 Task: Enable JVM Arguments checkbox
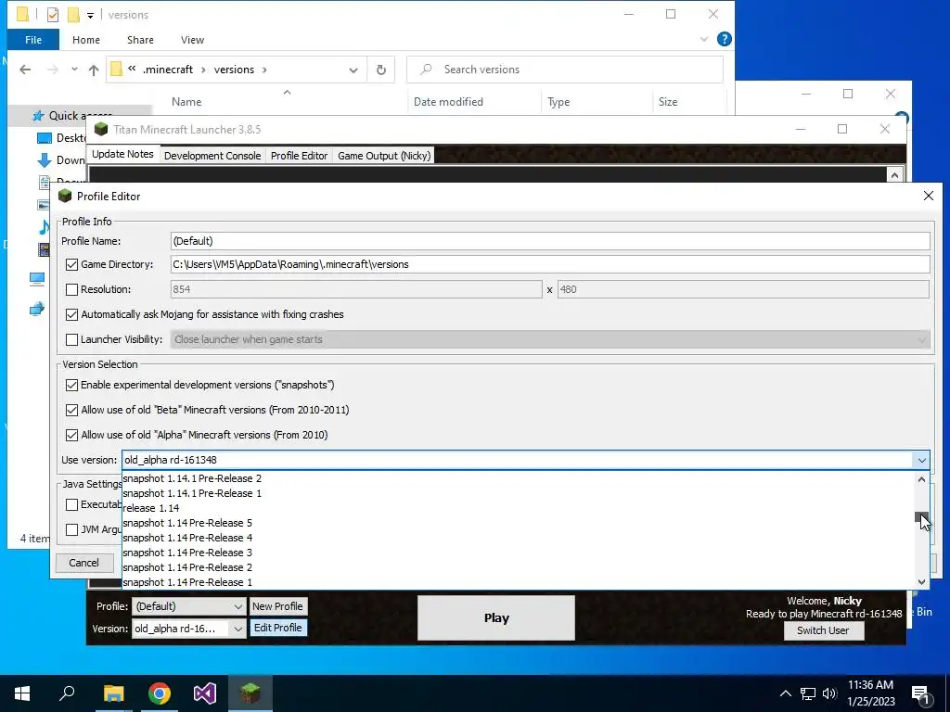tap(71, 529)
